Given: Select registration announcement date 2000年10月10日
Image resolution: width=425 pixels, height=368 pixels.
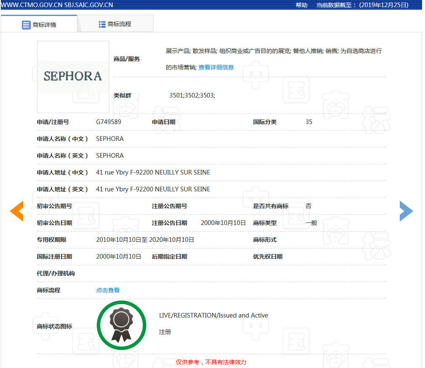Looking at the screenshot, I should (x=223, y=222).
